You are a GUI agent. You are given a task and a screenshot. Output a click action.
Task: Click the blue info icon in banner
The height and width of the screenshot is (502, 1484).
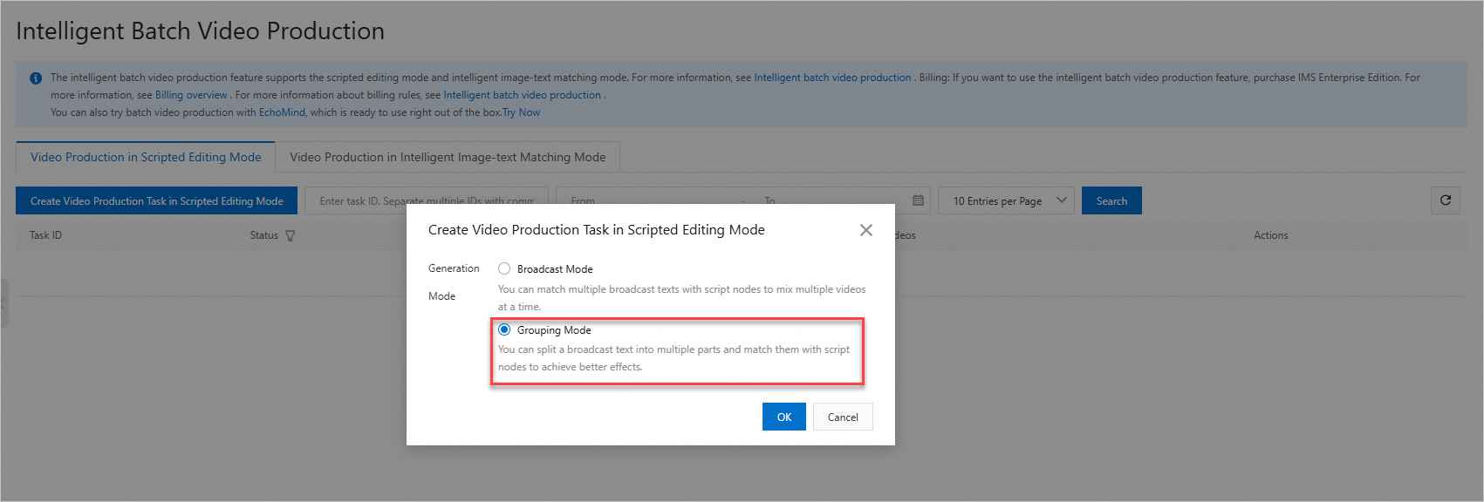36,78
